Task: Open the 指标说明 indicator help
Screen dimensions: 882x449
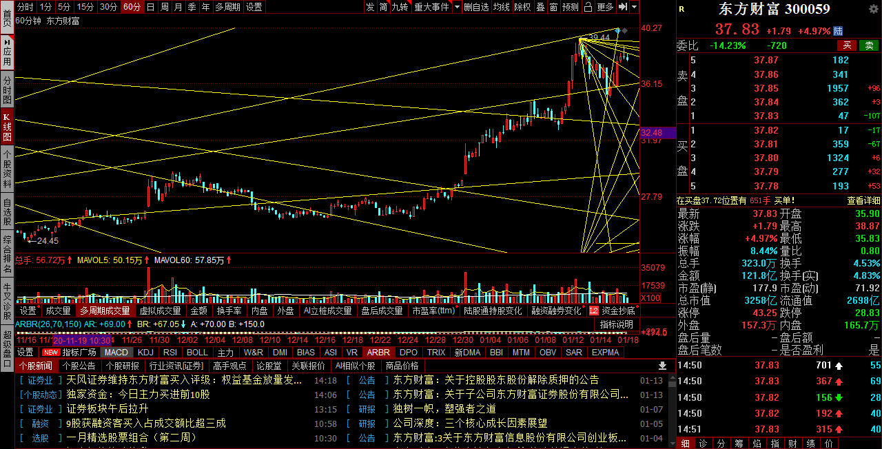Action: (616, 324)
